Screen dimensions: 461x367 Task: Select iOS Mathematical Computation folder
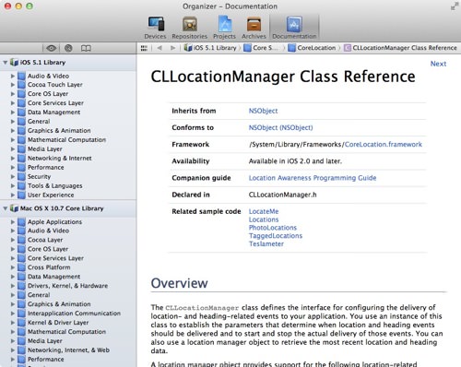click(x=66, y=140)
